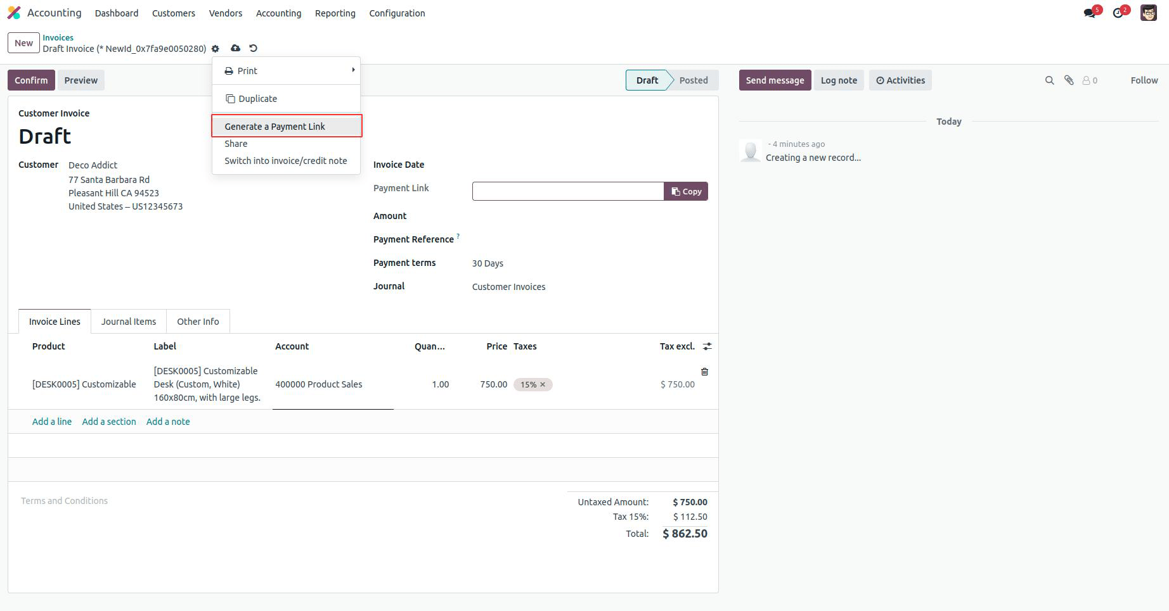Open conversations via the messages icon
Viewport: 1169px width, 611px height.
[x=1090, y=11]
